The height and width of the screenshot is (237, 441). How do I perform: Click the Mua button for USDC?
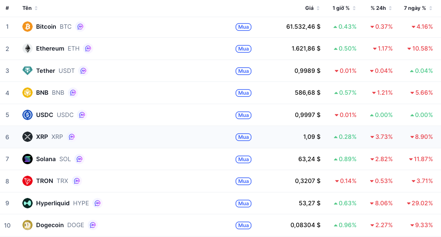tap(243, 115)
